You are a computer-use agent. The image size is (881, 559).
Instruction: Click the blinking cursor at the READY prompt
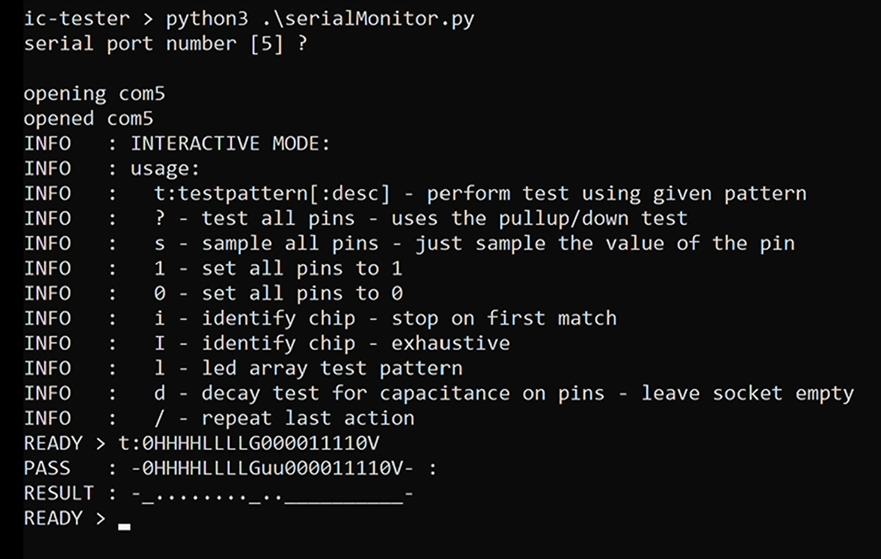pyautogui.click(x=124, y=526)
